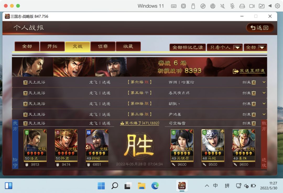Open the 全部 filter dropdown at right

[255, 47]
